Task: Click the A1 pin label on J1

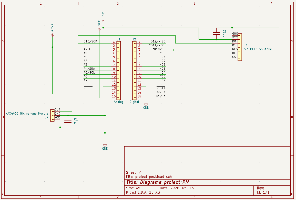Action: tap(85, 57)
